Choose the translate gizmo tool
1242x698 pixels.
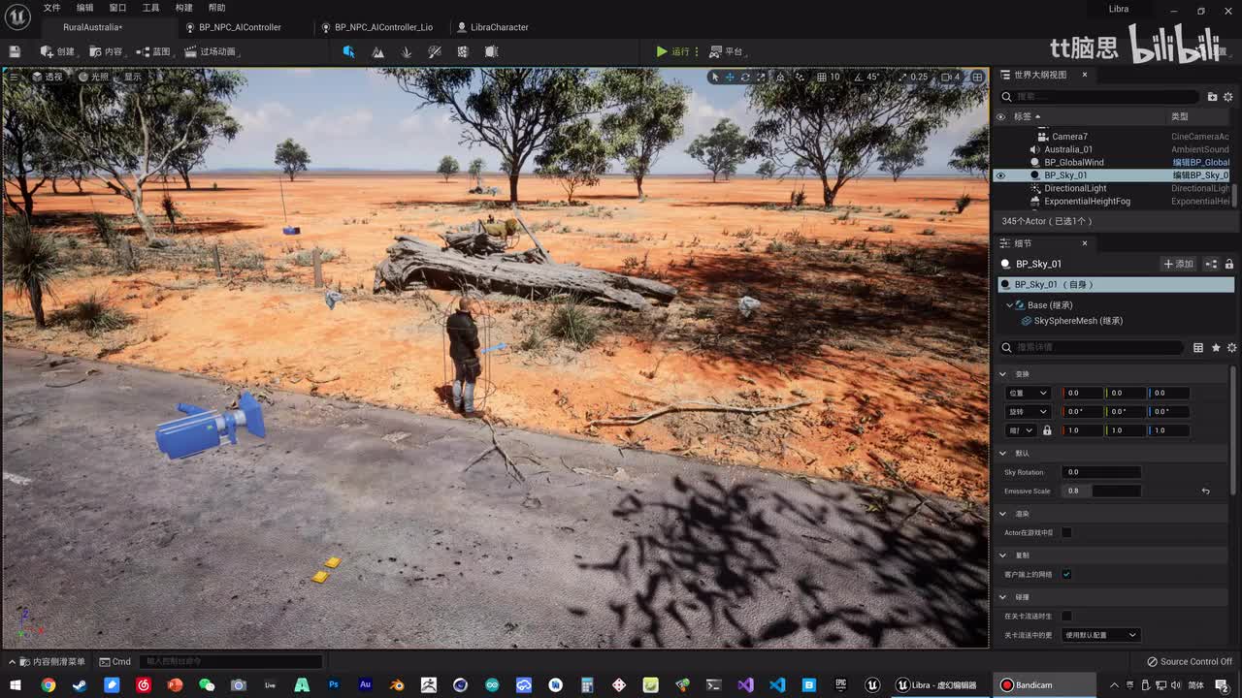(730, 77)
